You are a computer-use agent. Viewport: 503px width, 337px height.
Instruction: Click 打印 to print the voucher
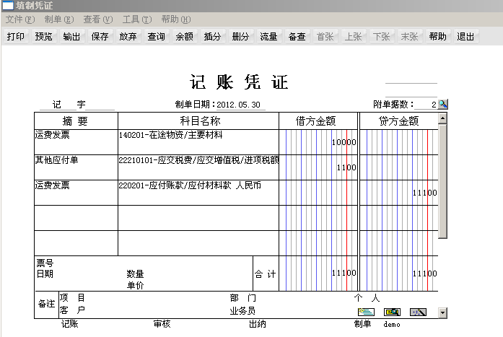pyautogui.click(x=16, y=37)
